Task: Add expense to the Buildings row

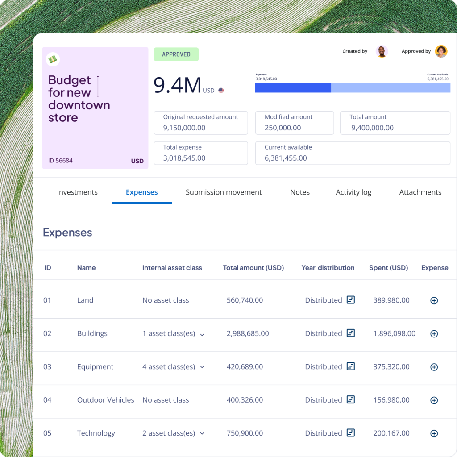Action: (x=434, y=334)
